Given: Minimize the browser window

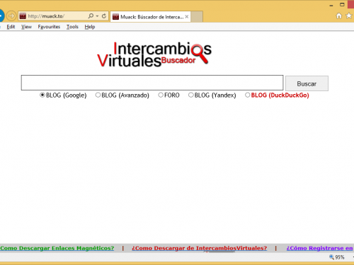Looking at the screenshot, I should click(331, 5).
